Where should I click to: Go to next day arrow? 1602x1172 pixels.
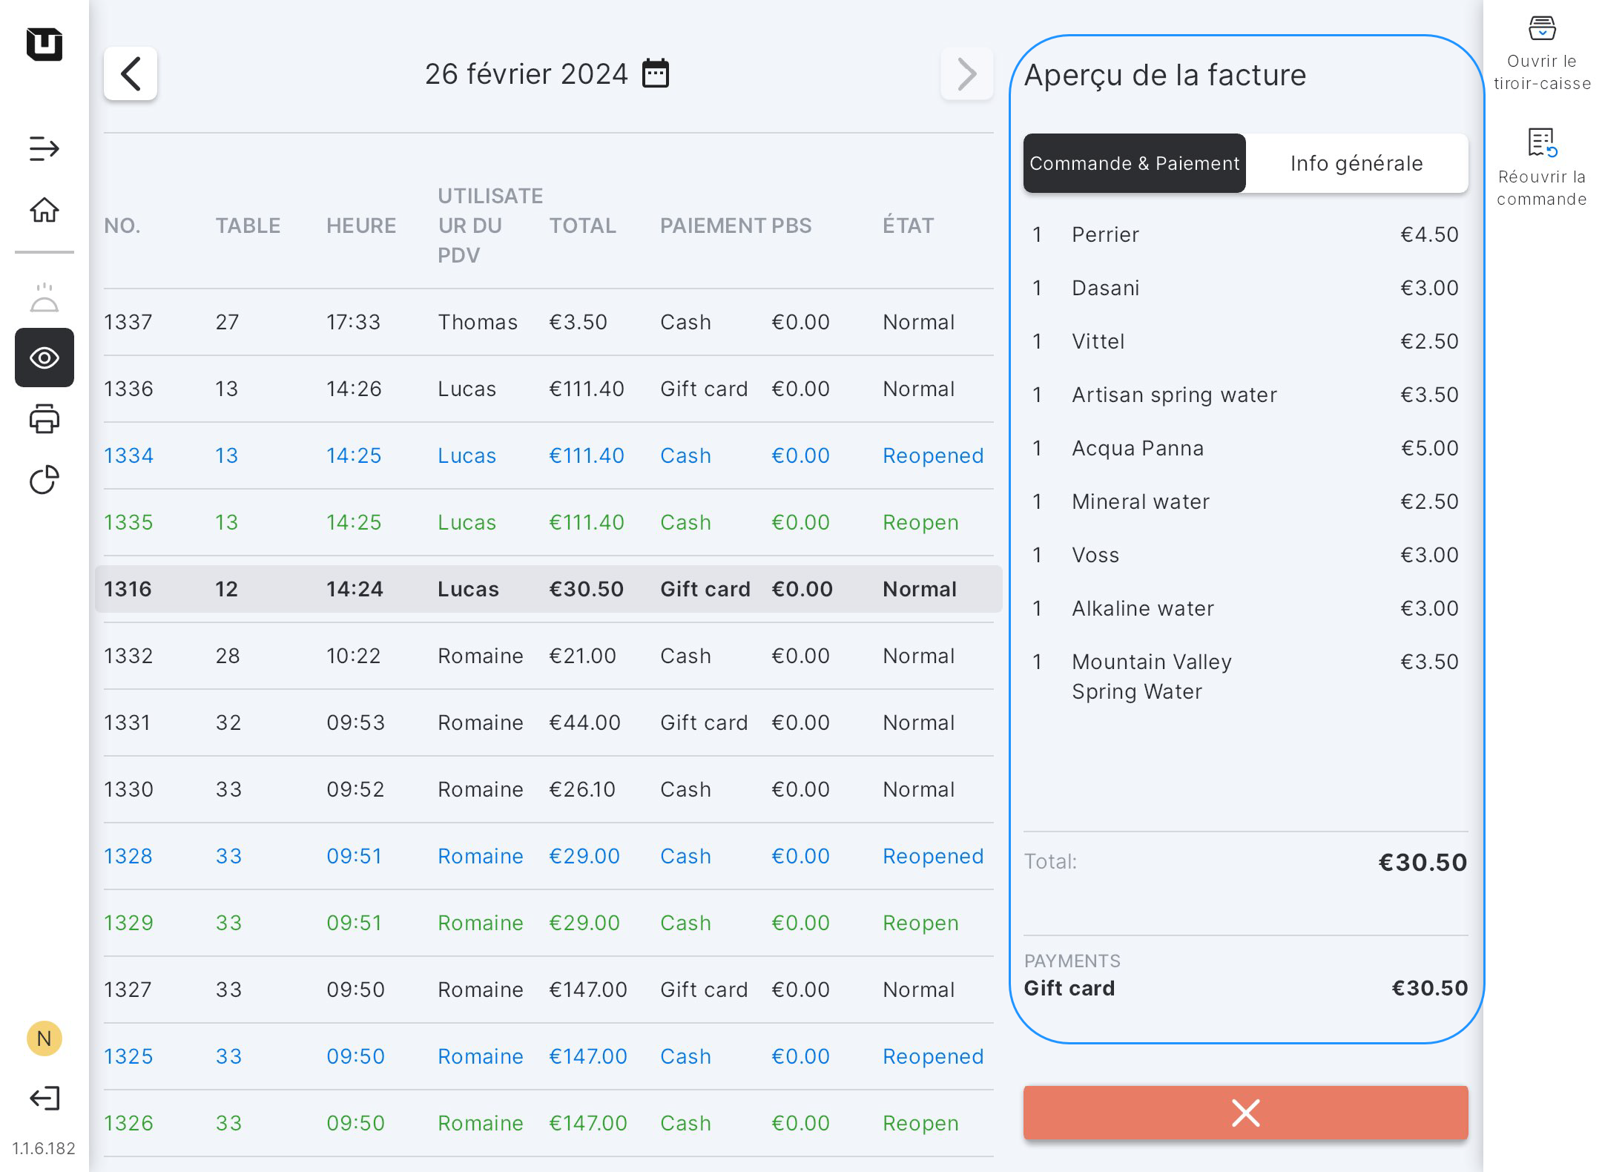966,73
